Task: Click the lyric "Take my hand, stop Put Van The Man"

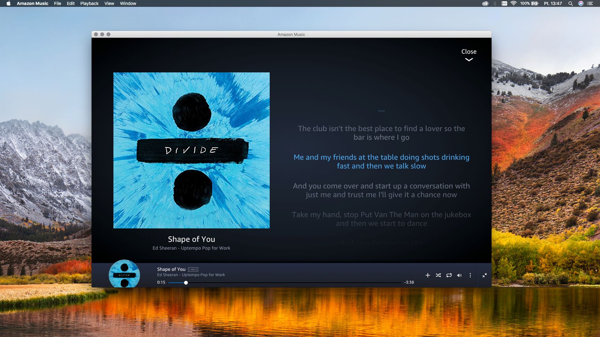Action: coord(381,219)
